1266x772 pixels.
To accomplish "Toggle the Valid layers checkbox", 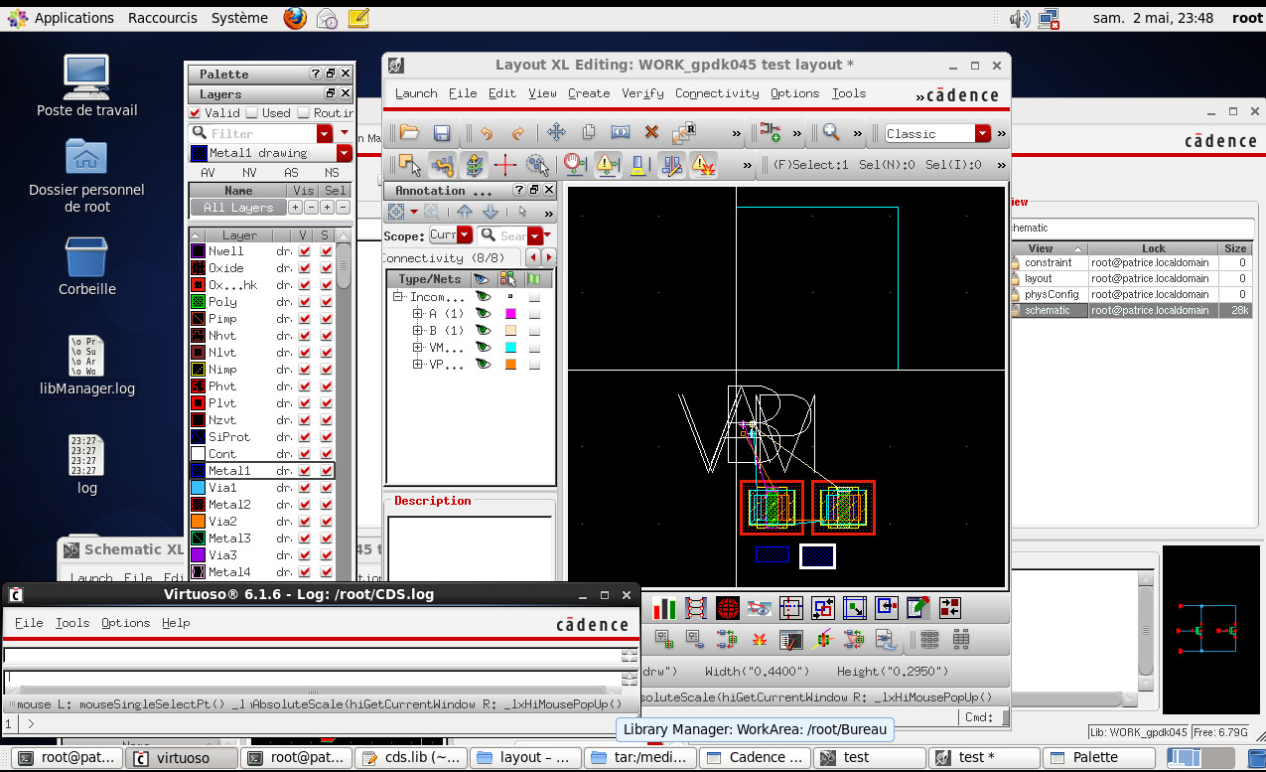I will point(196,113).
